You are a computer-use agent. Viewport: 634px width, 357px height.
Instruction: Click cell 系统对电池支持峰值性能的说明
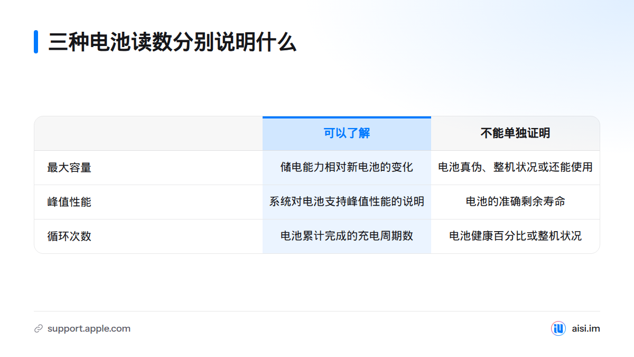[347, 202]
